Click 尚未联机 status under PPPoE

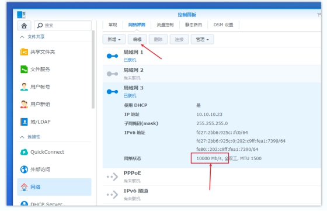tap(132, 181)
